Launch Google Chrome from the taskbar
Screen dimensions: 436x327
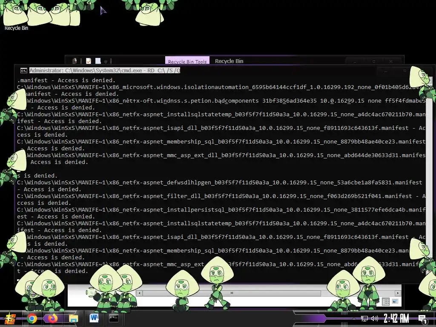tap(32, 318)
